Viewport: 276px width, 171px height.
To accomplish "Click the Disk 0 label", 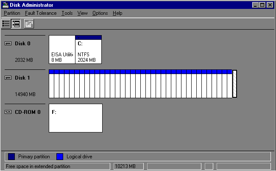I will pyautogui.click(x=22, y=44).
